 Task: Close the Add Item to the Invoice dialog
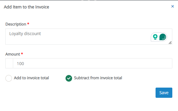point(173,6)
